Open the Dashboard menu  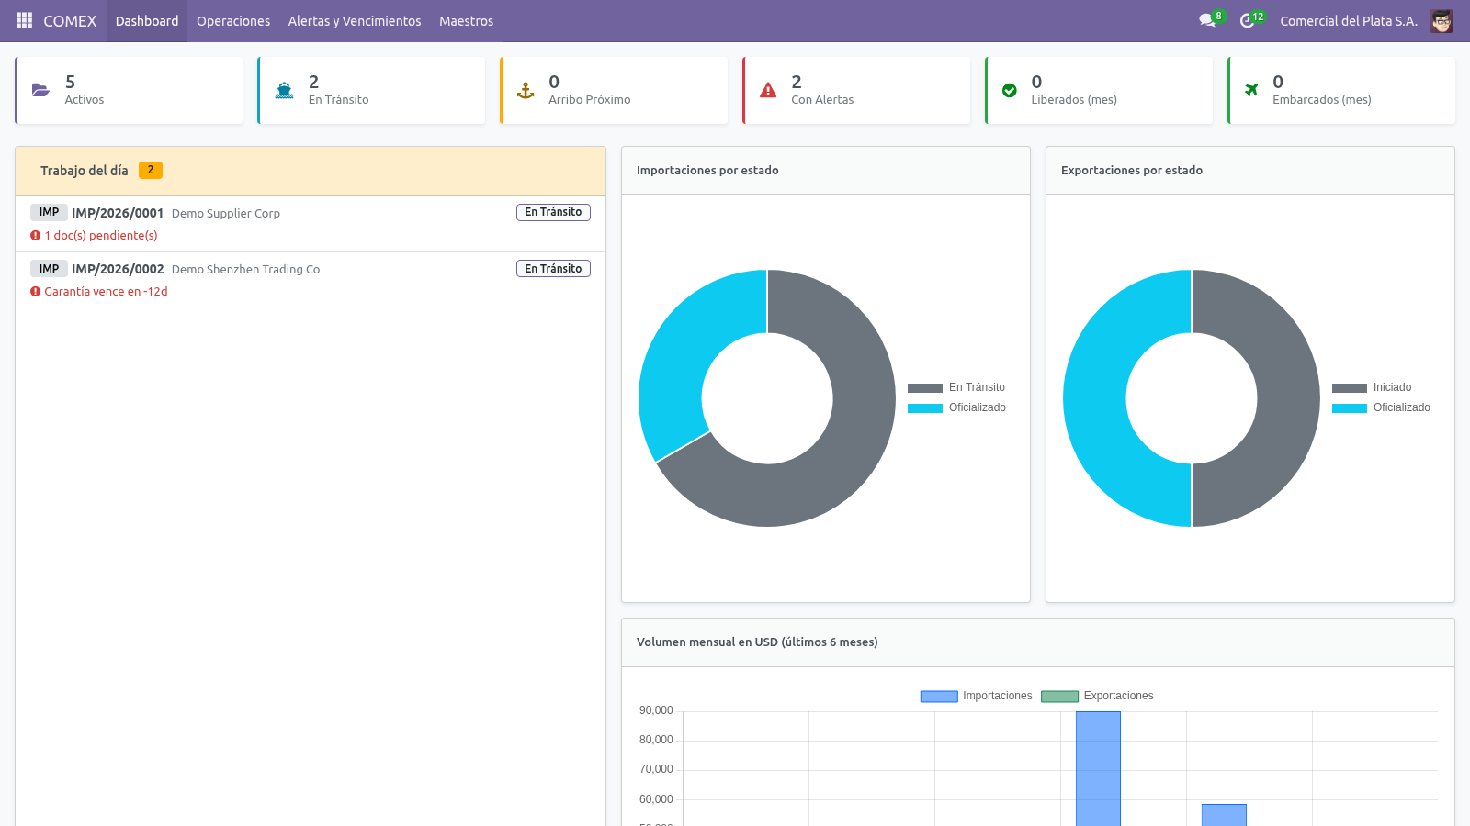pyautogui.click(x=147, y=20)
